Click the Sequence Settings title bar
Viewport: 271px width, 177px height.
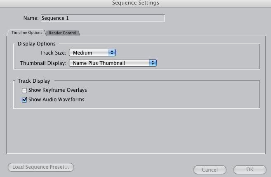click(135, 3)
